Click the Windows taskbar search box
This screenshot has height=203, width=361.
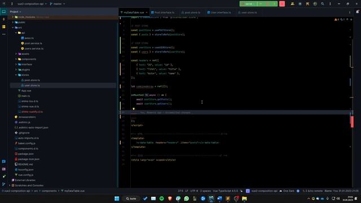(131, 198)
